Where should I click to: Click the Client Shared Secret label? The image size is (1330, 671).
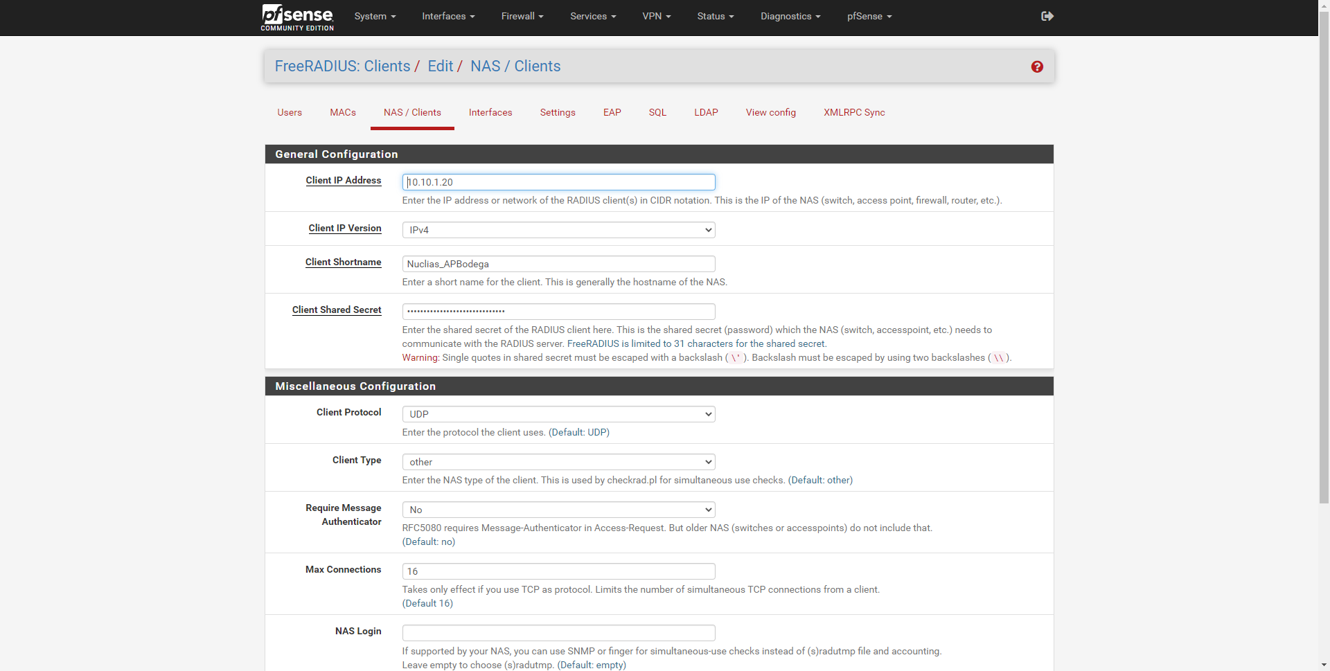(337, 310)
